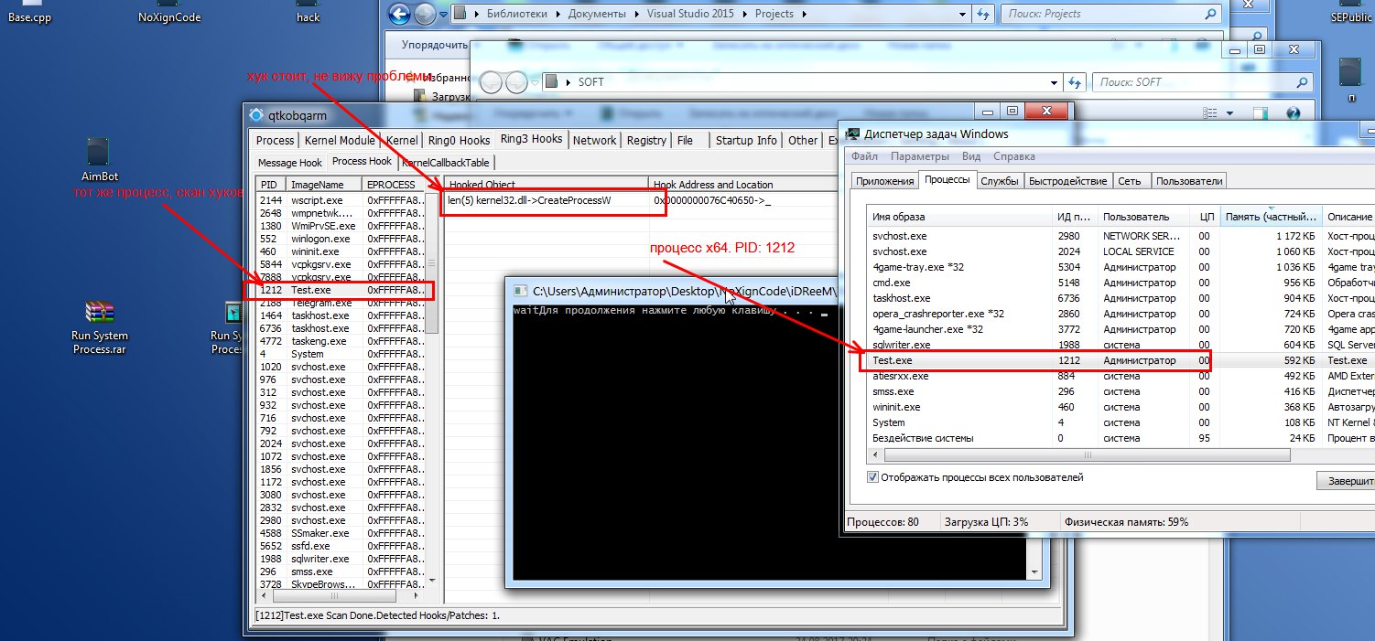1375x641 pixels.
Task: Switch to Сеть tab in Task Manager
Action: pyautogui.click(x=1130, y=181)
